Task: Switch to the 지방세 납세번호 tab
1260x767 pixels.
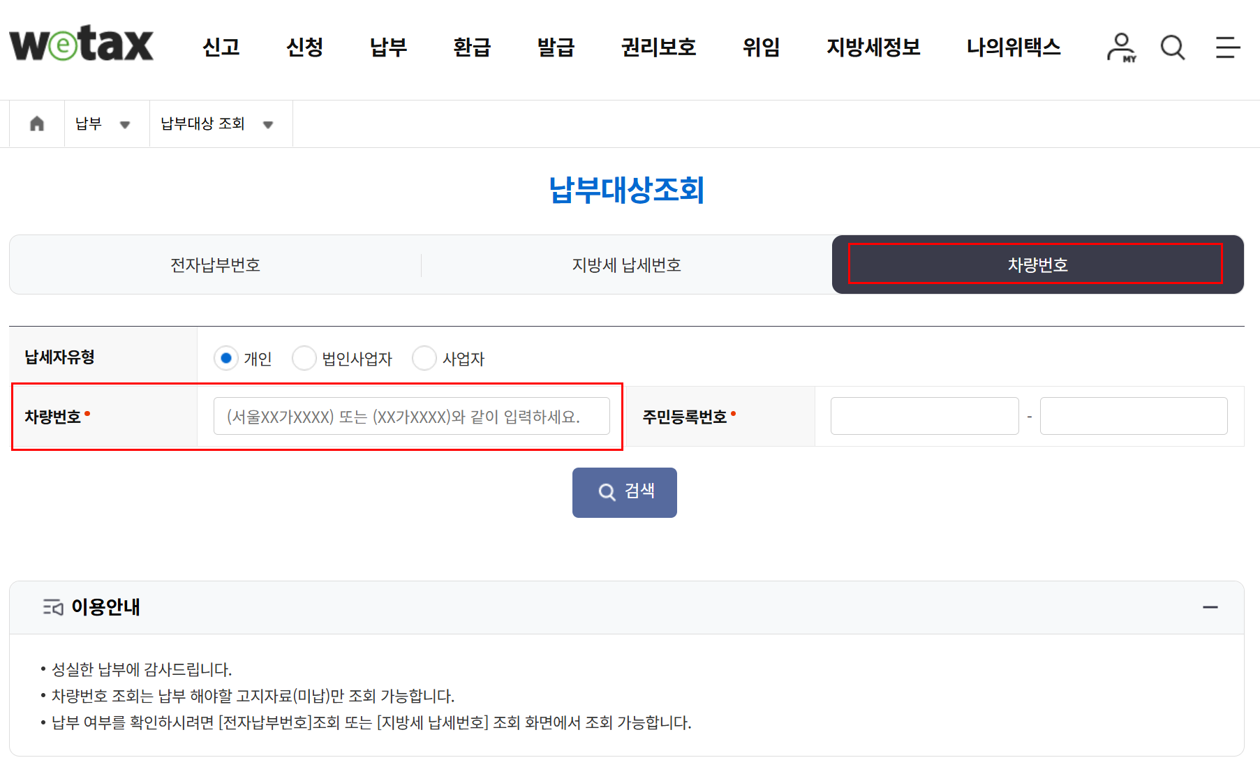Action: [x=626, y=265]
